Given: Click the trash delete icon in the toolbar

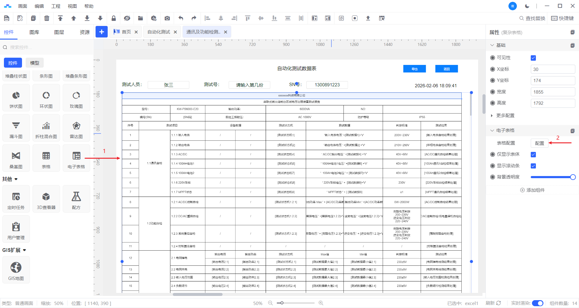Looking at the screenshot, I should [47, 18].
